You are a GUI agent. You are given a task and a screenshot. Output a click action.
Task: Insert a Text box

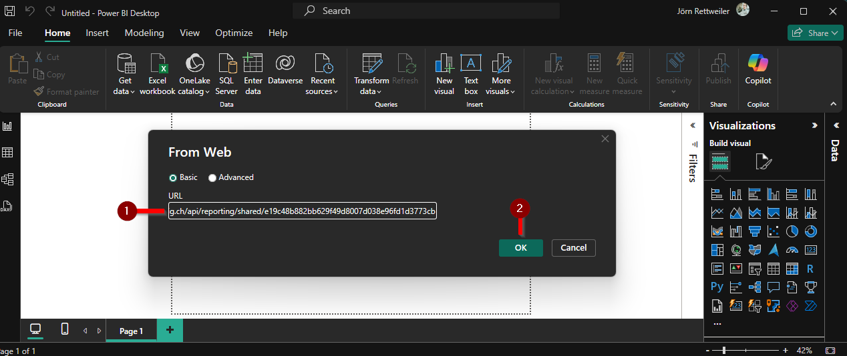pyautogui.click(x=471, y=74)
